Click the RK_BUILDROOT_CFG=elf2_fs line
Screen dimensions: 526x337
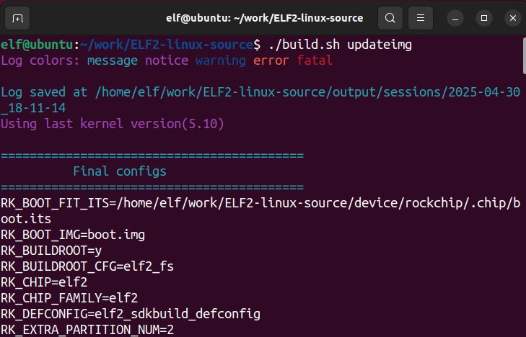point(87,266)
